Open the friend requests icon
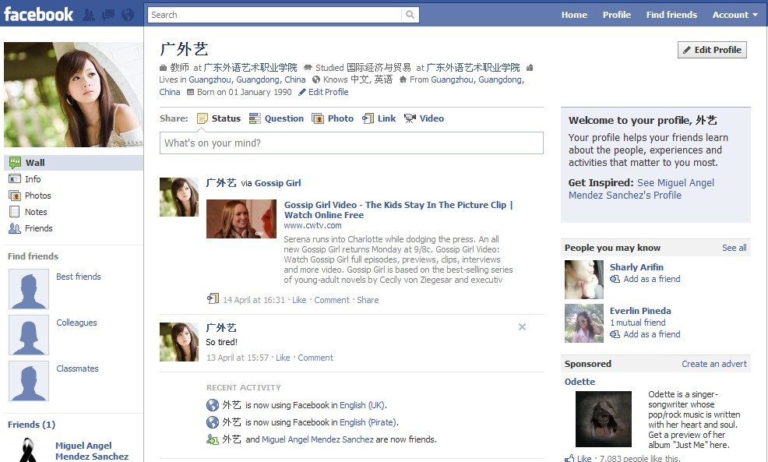The image size is (768, 462). (88, 14)
